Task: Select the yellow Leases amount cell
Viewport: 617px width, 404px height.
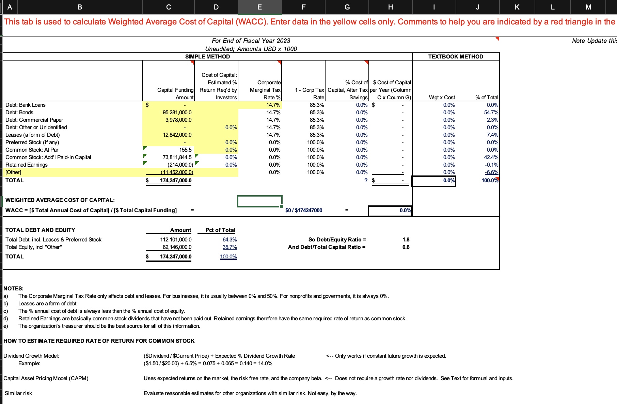Action: point(177,135)
